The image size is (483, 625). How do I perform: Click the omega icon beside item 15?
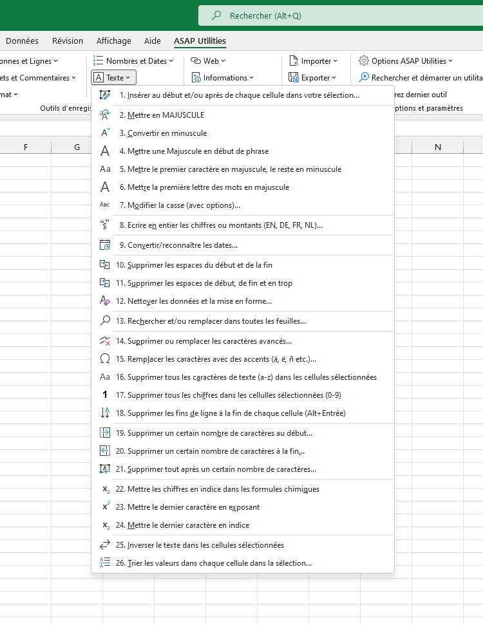105,359
